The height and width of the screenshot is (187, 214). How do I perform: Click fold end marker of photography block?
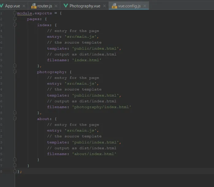pyautogui.click(x=15, y=113)
